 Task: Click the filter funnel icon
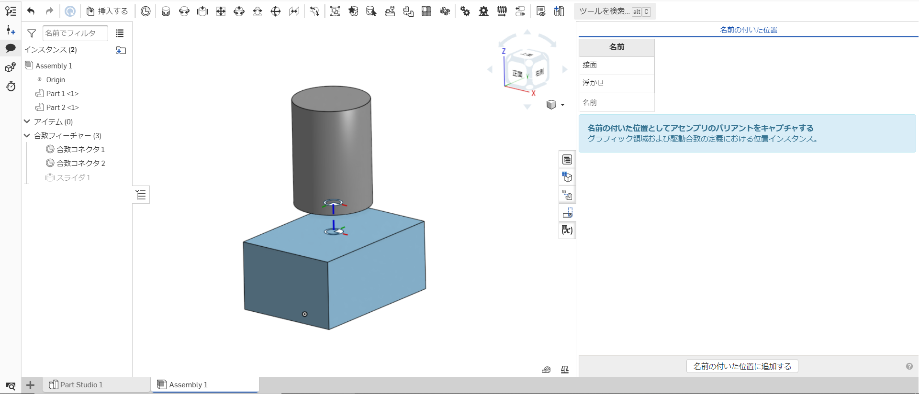(x=32, y=33)
